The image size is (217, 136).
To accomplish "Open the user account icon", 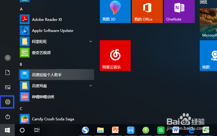I will point(8,58).
